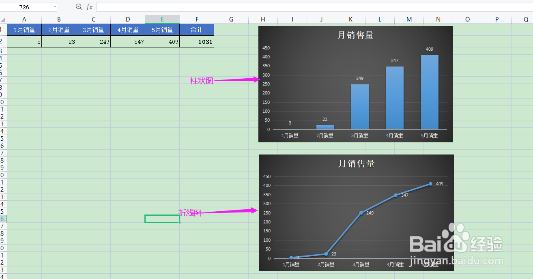Click the selected cell E26
533x279 pixels.
162,219
